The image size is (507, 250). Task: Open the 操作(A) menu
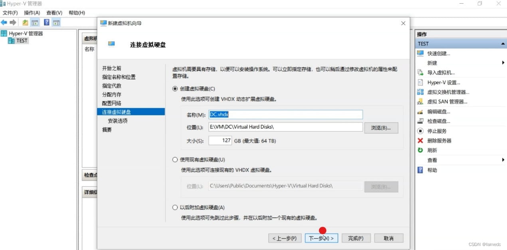pyautogui.click(x=32, y=13)
